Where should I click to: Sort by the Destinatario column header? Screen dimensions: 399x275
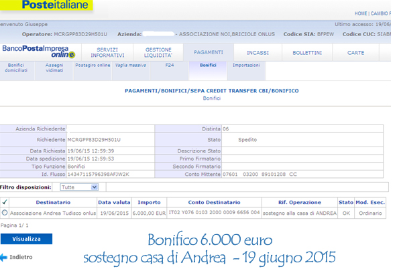click(53, 202)
